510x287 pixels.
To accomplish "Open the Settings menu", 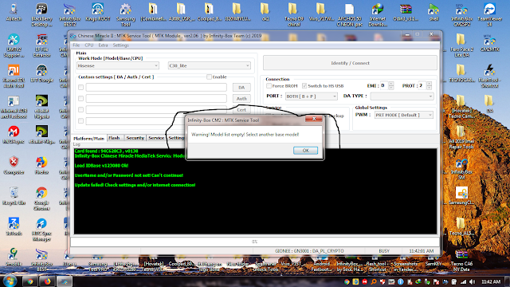I will (x=120, y=45).
